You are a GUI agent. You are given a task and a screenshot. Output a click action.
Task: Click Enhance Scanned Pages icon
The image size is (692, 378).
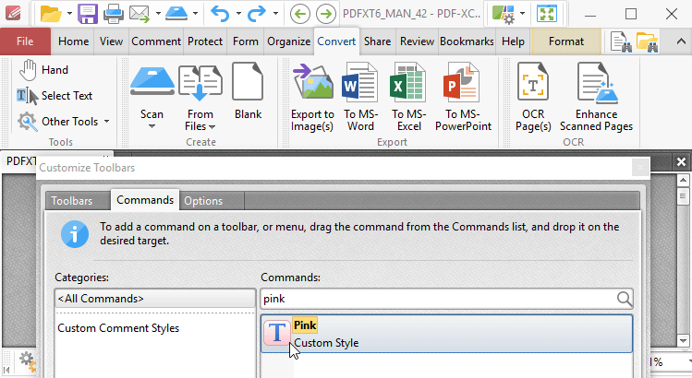596,84
